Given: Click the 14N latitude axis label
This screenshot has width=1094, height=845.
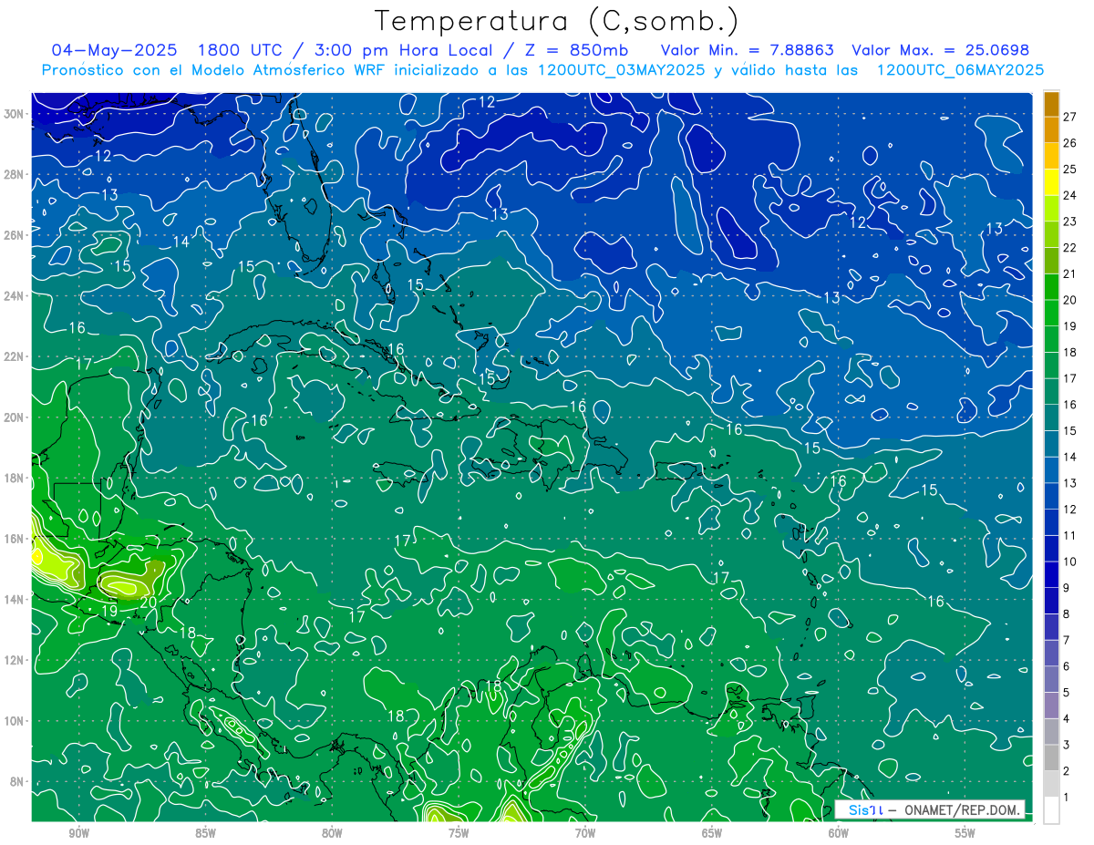Looking at the screenshot, I should click(15, 599).
